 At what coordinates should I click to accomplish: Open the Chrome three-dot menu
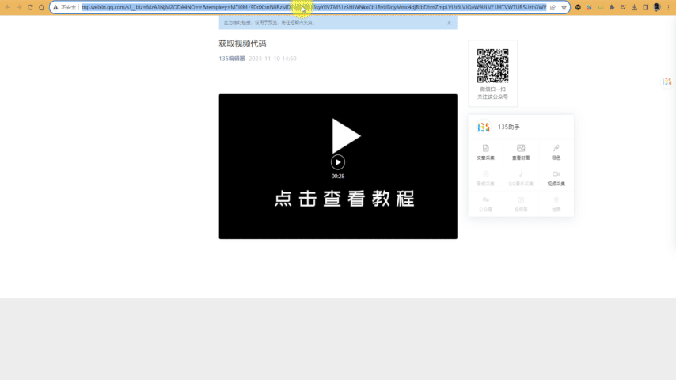pyautogui.click(x=669, y=7)
